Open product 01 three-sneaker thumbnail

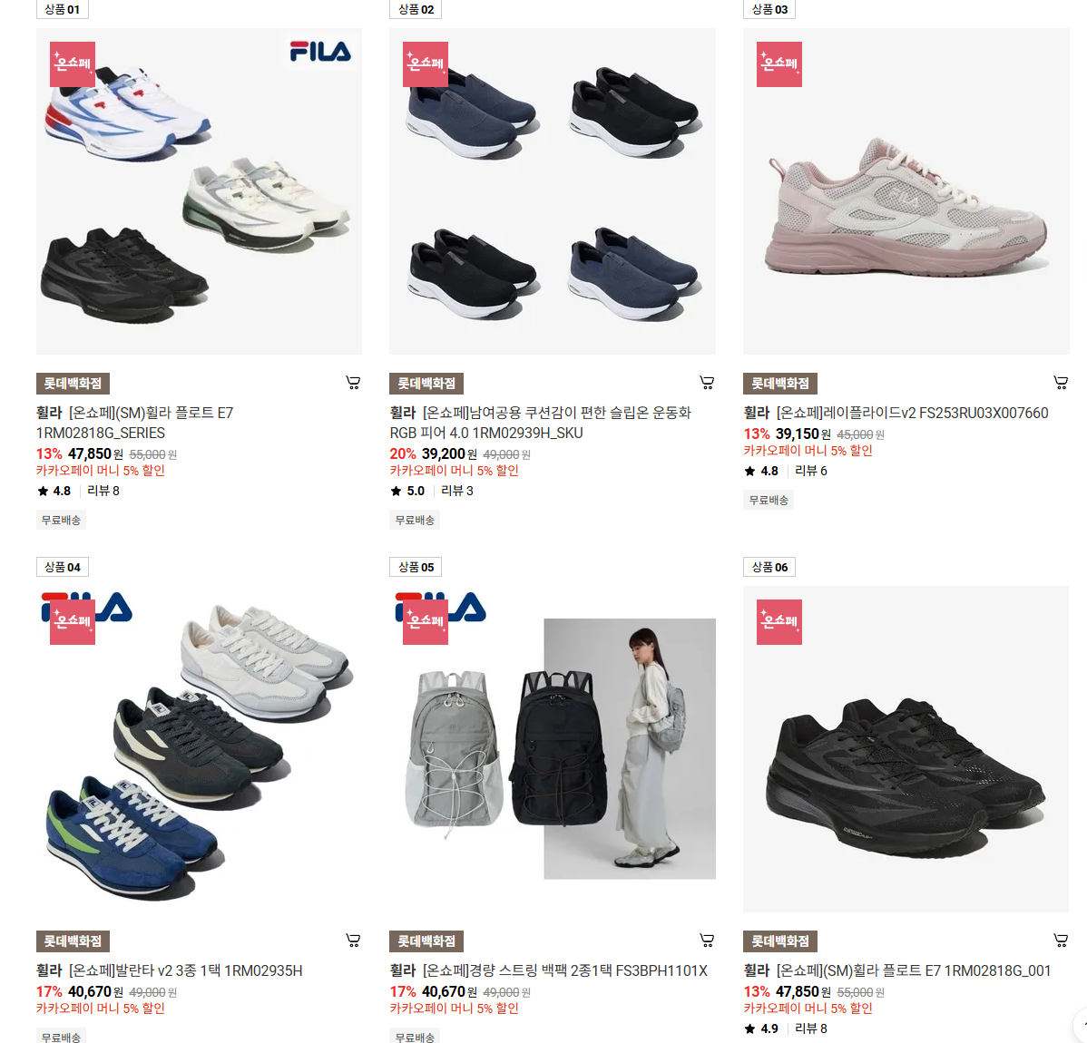click(199, 191)
